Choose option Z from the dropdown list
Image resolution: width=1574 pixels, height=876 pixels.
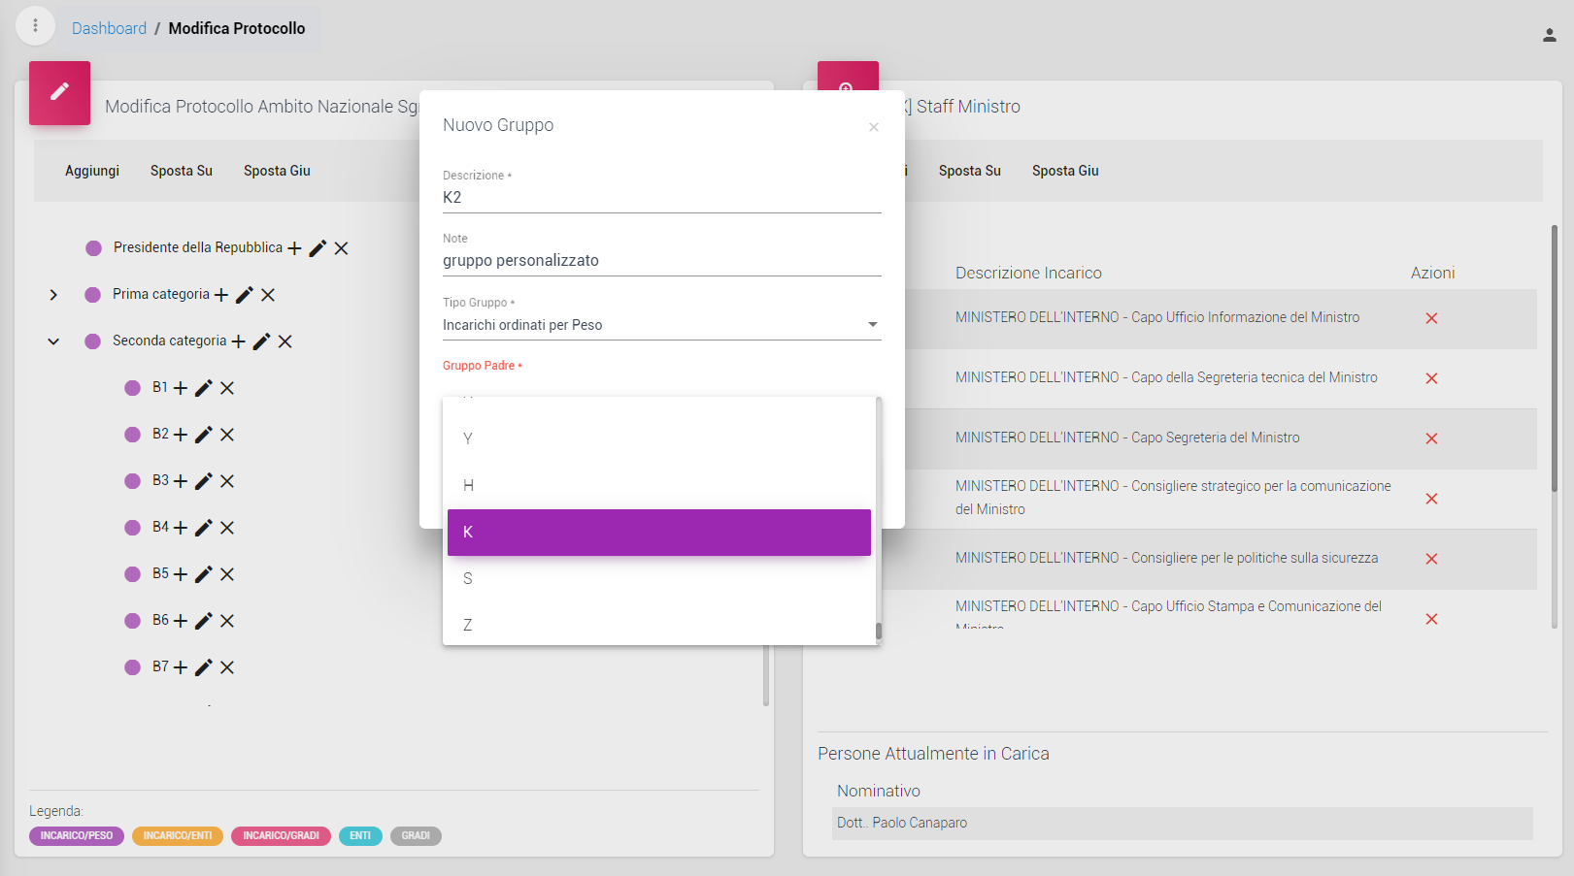658,625
